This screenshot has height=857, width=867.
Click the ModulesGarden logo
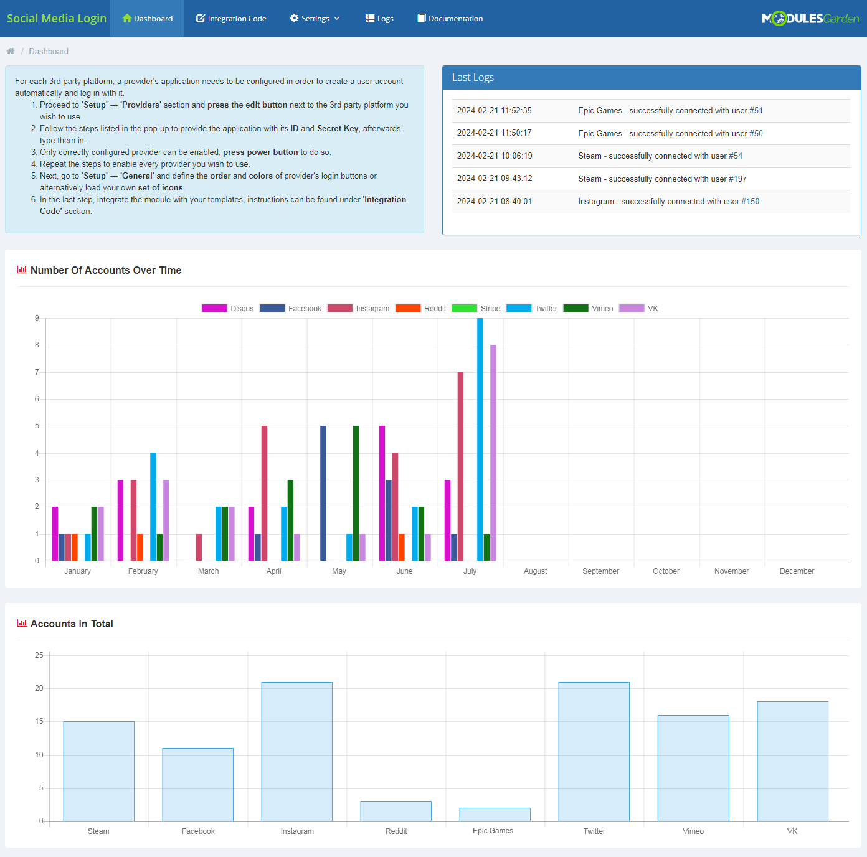click(x=810, y=19)
